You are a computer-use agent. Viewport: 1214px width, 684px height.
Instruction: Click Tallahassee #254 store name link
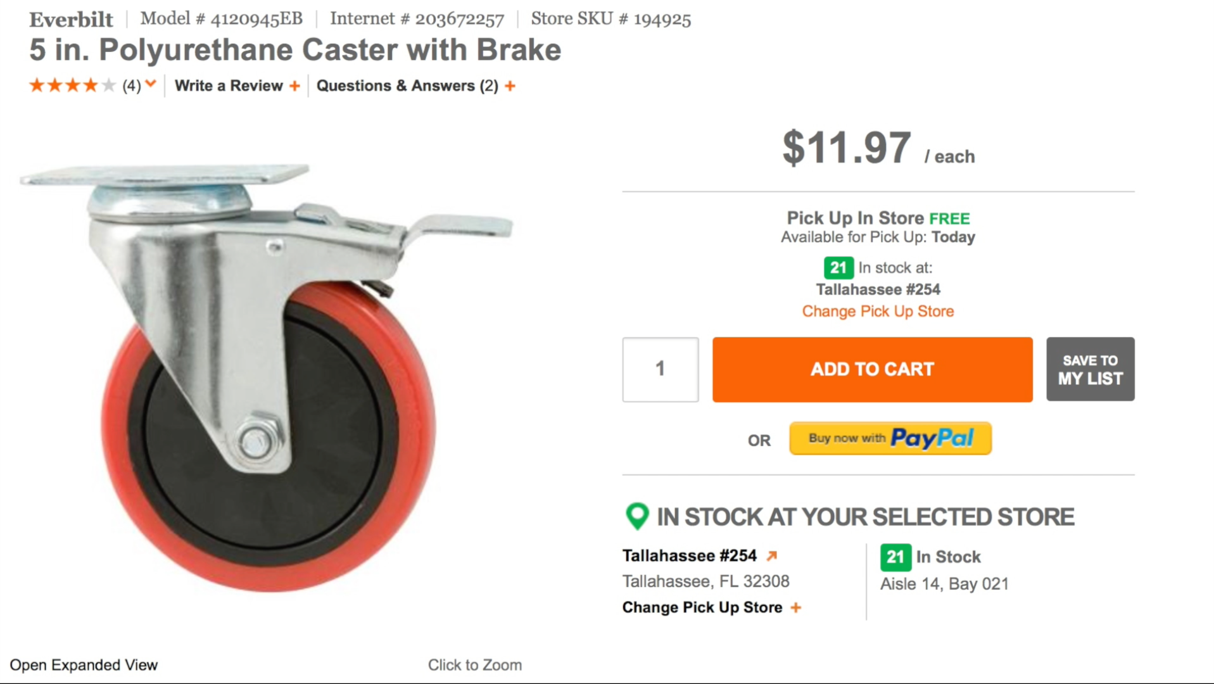689,556
